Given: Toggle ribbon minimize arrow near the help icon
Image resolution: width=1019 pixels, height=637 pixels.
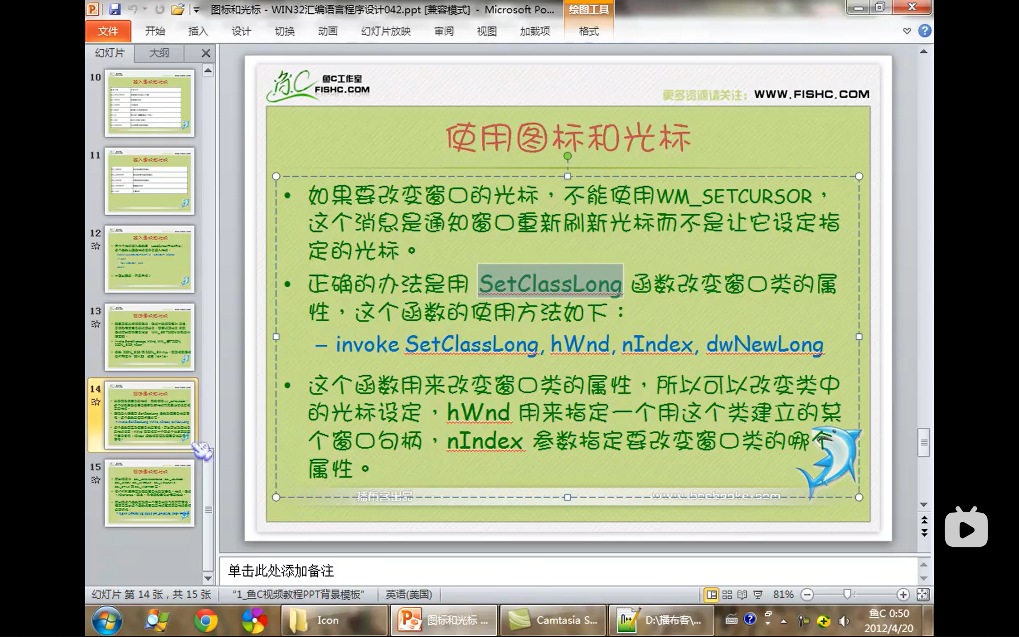Looking at the screenshot, I should (907, 31).
